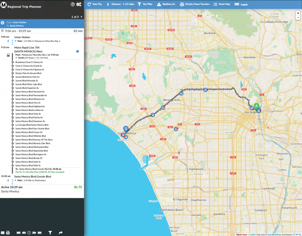Change Priority-Fewer Transfers option
This screenshot has width=302, height=236.
tap(195, 4)
